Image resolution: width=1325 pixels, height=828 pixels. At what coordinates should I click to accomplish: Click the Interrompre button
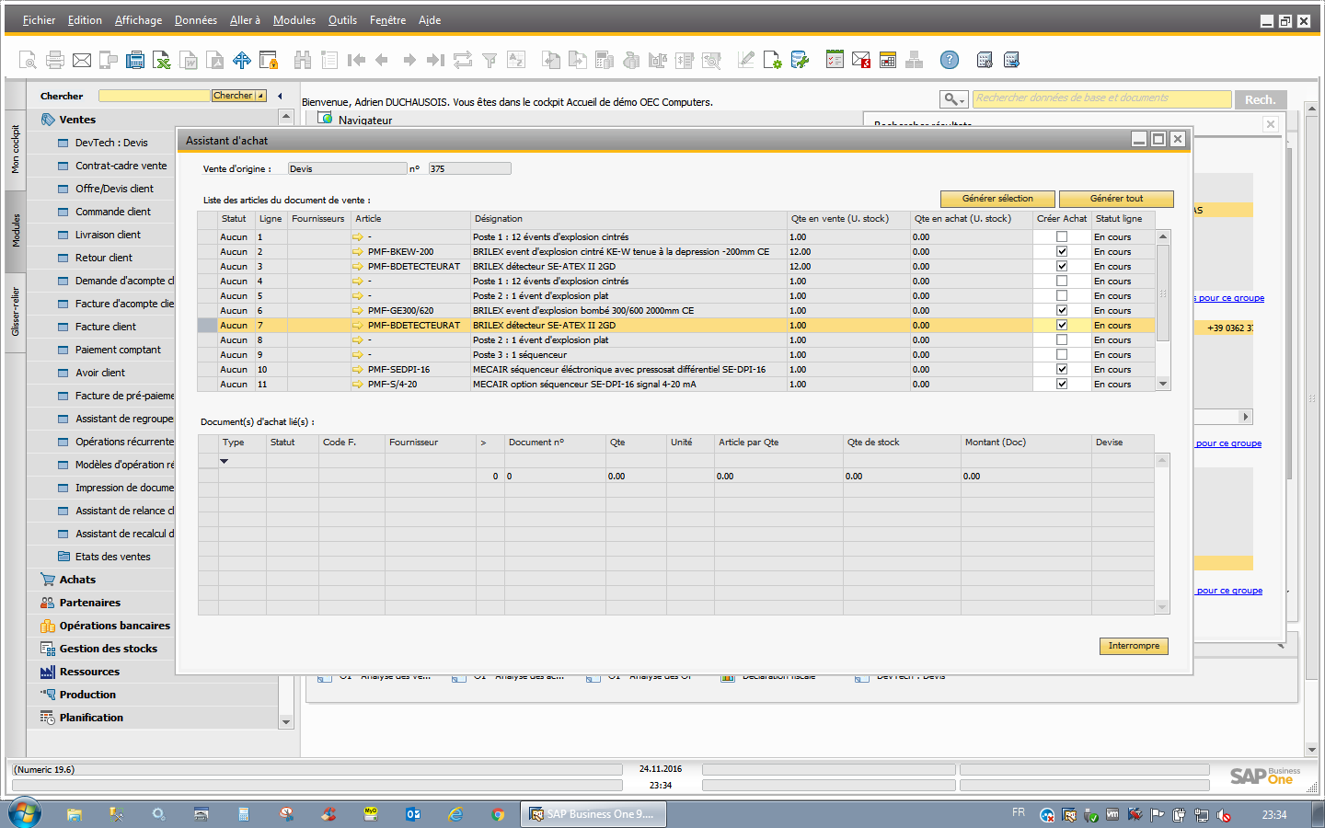click(x=1134, y=646)
